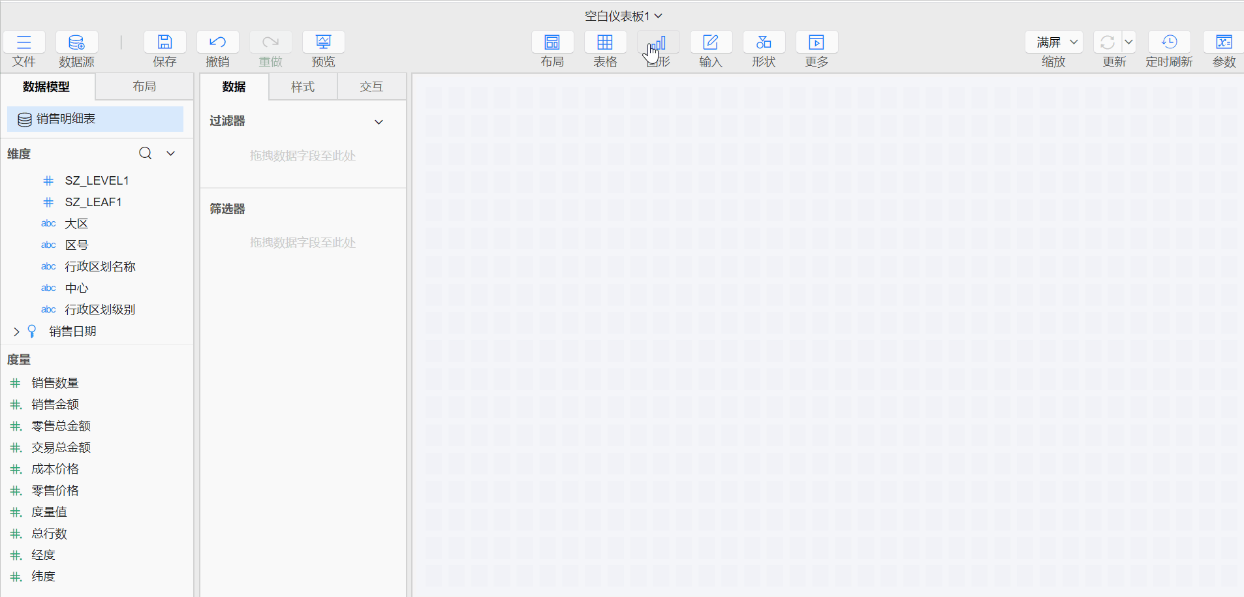This screenshot has height=597, width=1244.
Task: Open the 文件 menu icon
Action: [24, 43]
